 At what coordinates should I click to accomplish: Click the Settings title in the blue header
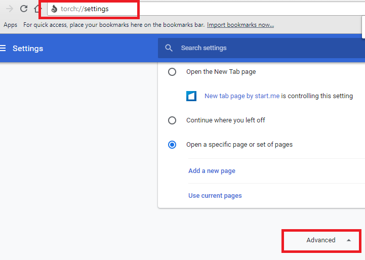pyautogui.click(x=28, y=49)
